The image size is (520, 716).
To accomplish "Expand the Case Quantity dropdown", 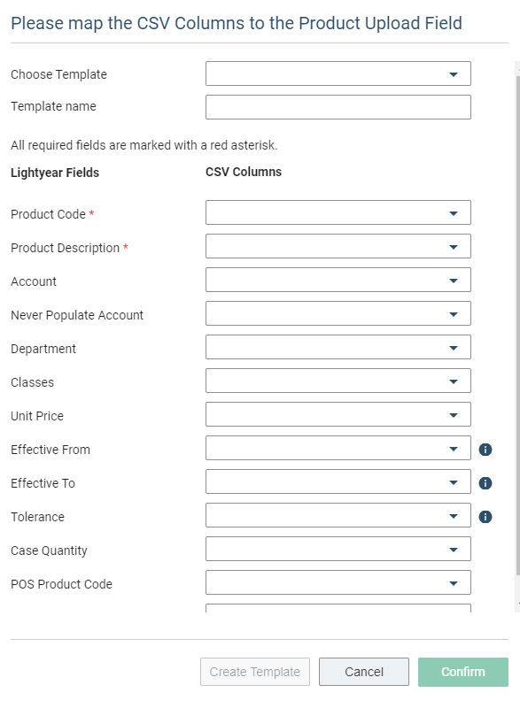I will [338, 549].
